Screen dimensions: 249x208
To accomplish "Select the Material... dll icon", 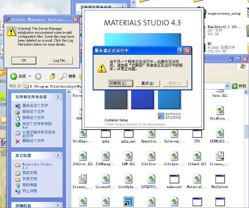I will [x=197, y=179].
